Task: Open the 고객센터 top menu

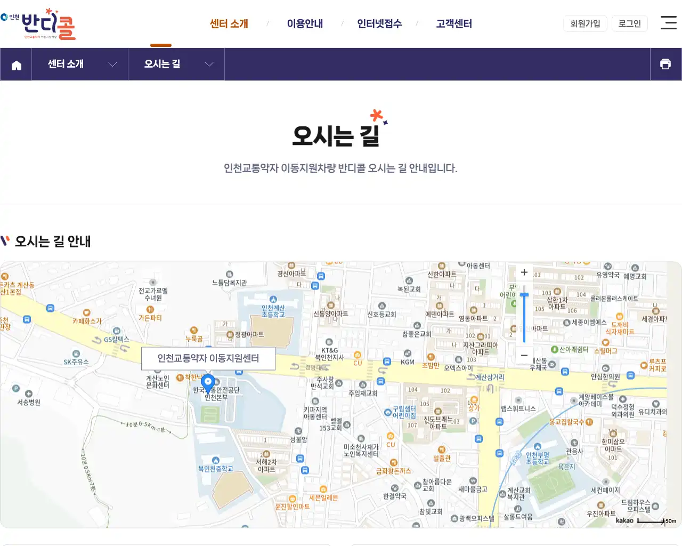Action: [454, 23]
